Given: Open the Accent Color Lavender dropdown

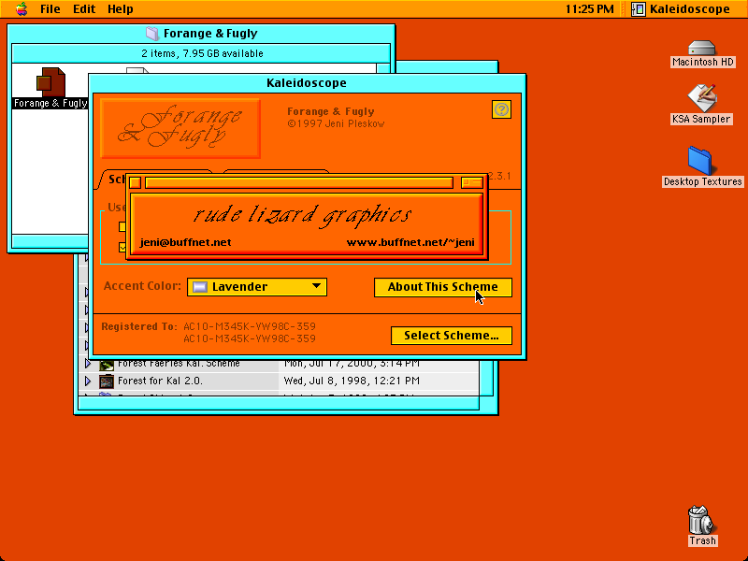Looking at the screenshot, I should point(257,287).
